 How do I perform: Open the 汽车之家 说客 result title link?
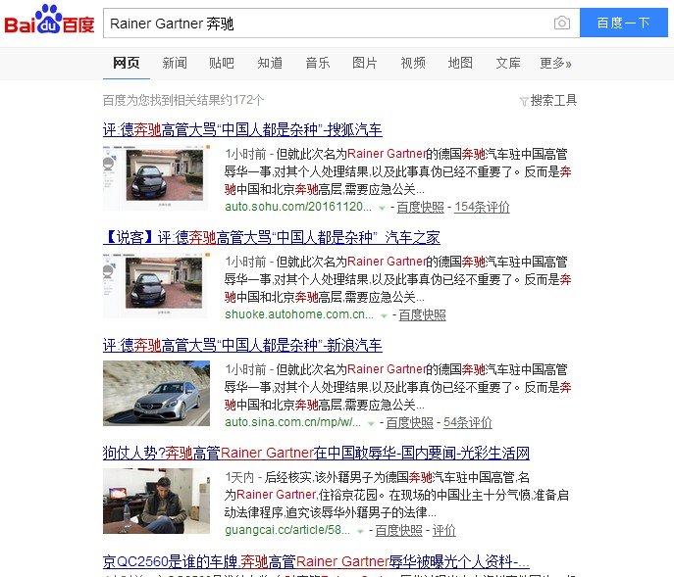[x=271, y=237]
